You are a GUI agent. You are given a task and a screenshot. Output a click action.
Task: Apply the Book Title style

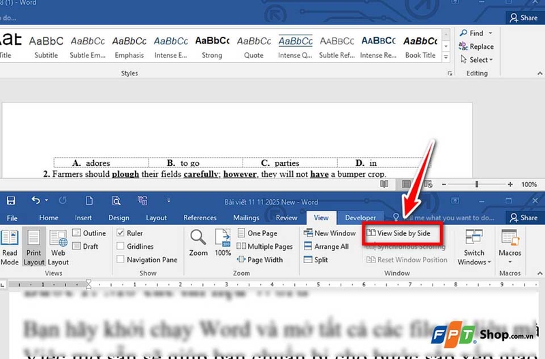(420, 47)
